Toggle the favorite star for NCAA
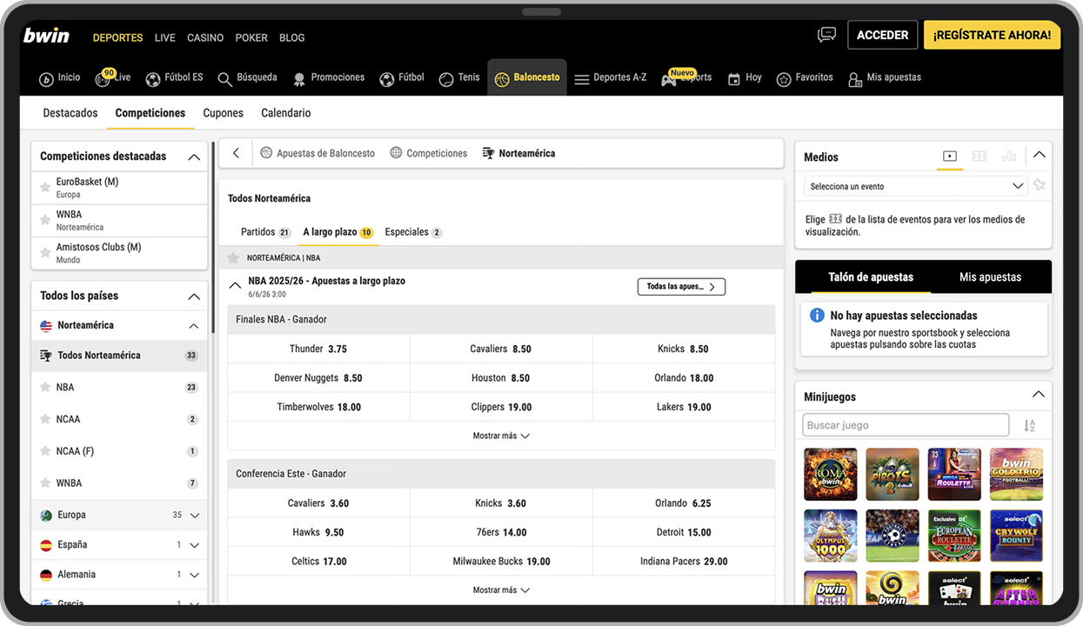1083x626 pixels. coord(46,419)
